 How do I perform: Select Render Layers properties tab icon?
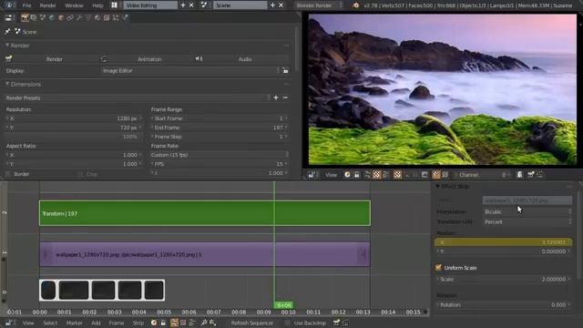click(x=34, y=18)
